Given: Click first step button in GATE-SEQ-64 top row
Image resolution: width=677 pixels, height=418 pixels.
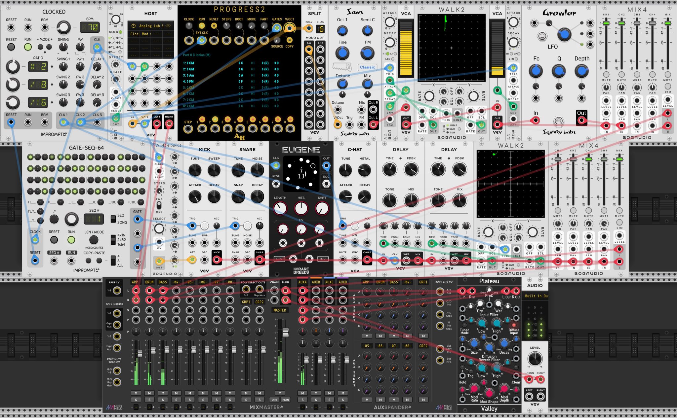Looking at the screenshot, I should (30, 157).
